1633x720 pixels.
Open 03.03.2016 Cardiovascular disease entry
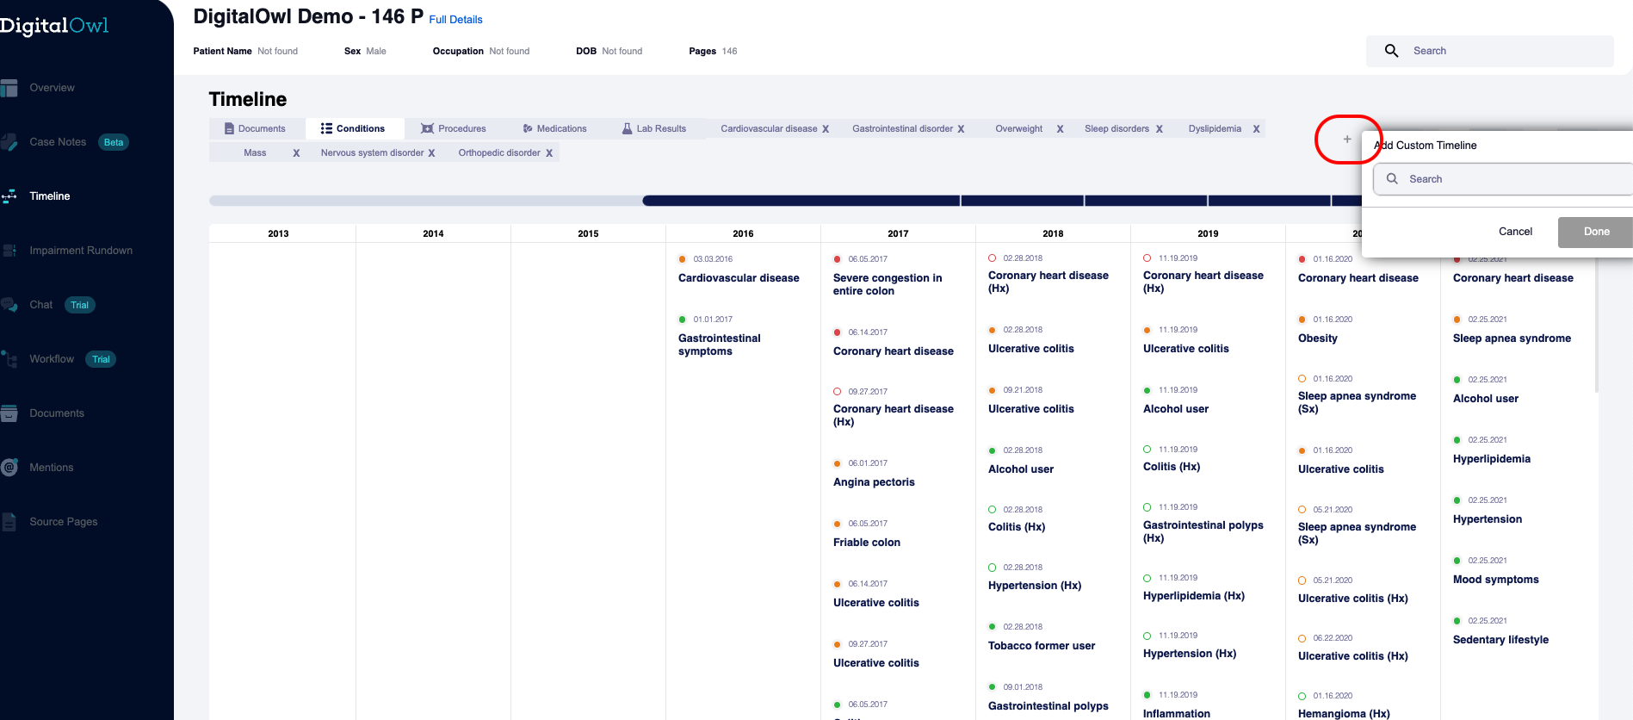[739, 278]
